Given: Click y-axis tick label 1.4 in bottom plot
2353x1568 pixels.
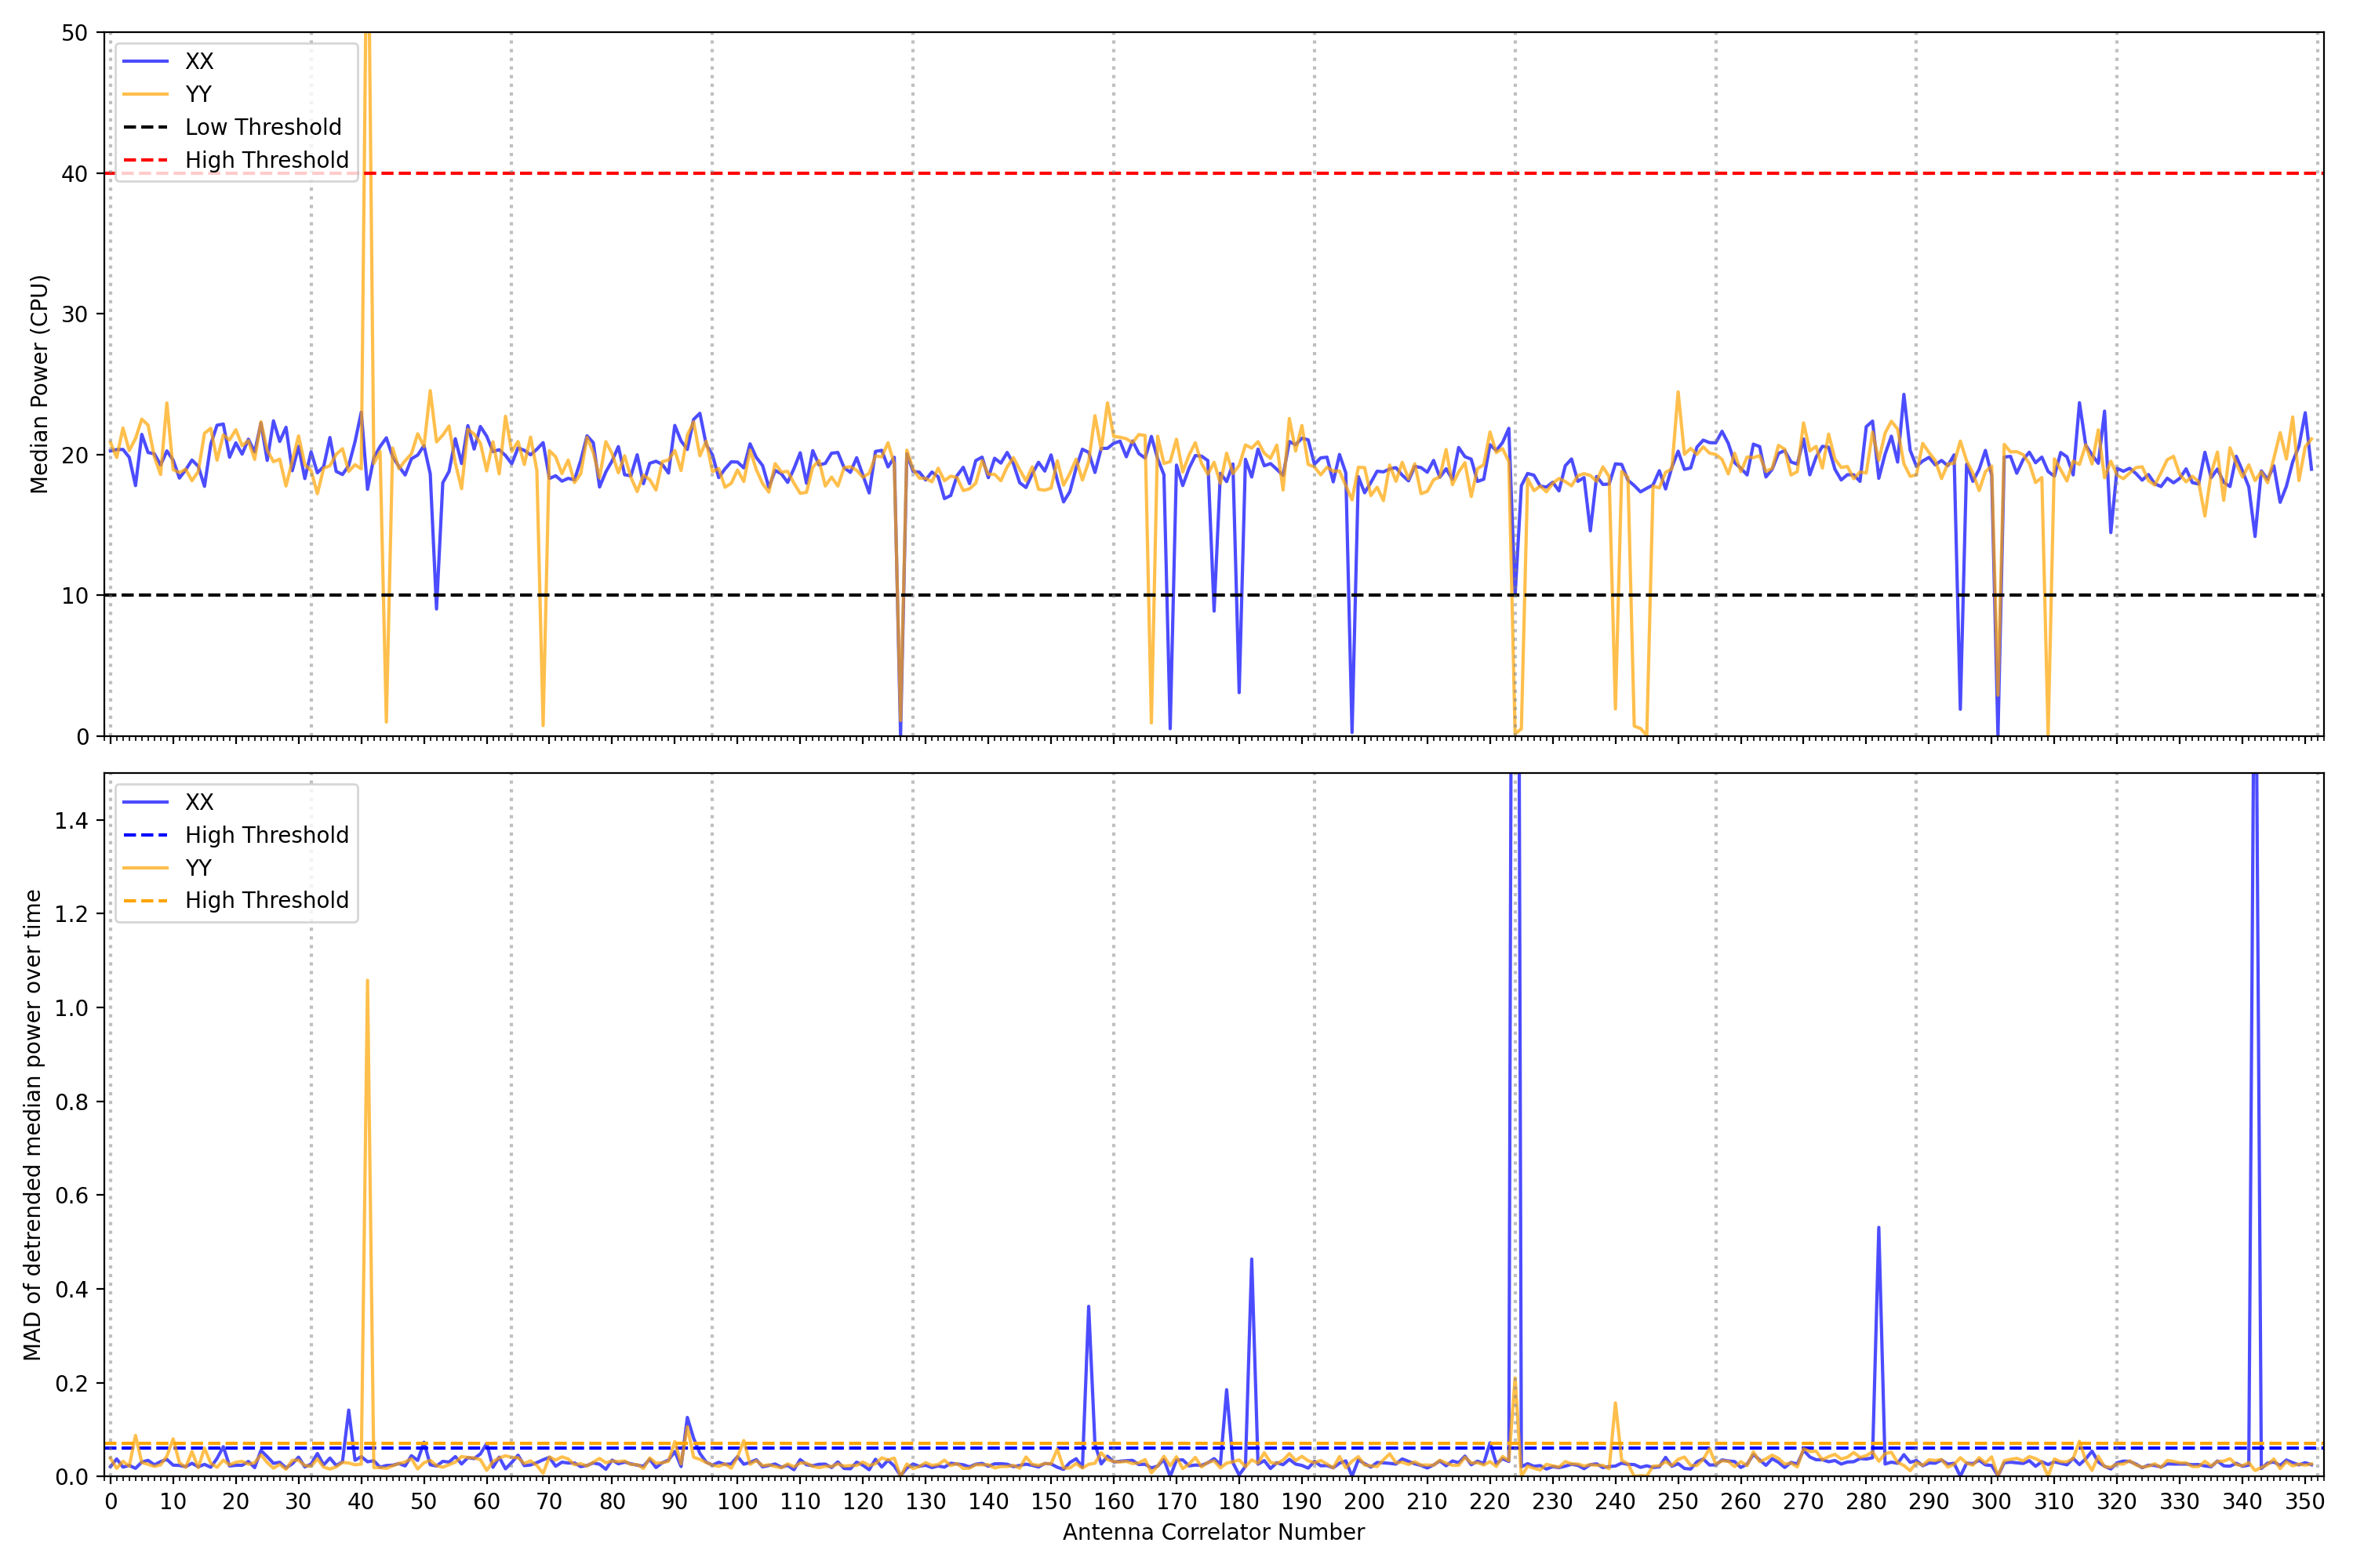Looking at the screenshot, I should pos(72,821).
